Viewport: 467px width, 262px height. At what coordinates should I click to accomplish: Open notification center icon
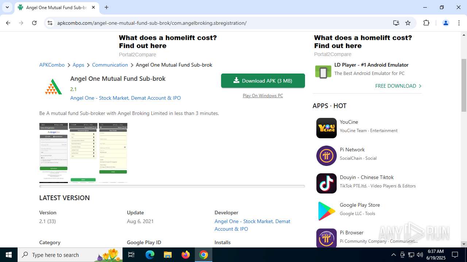coord(455,255)
